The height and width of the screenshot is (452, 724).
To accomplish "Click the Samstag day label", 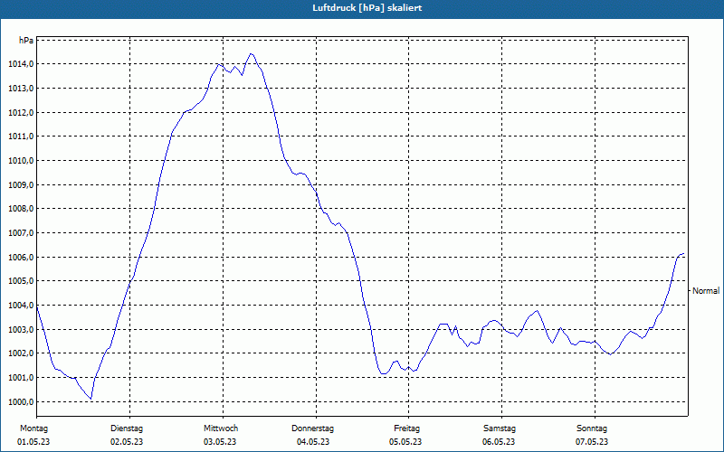I will 500,428.
